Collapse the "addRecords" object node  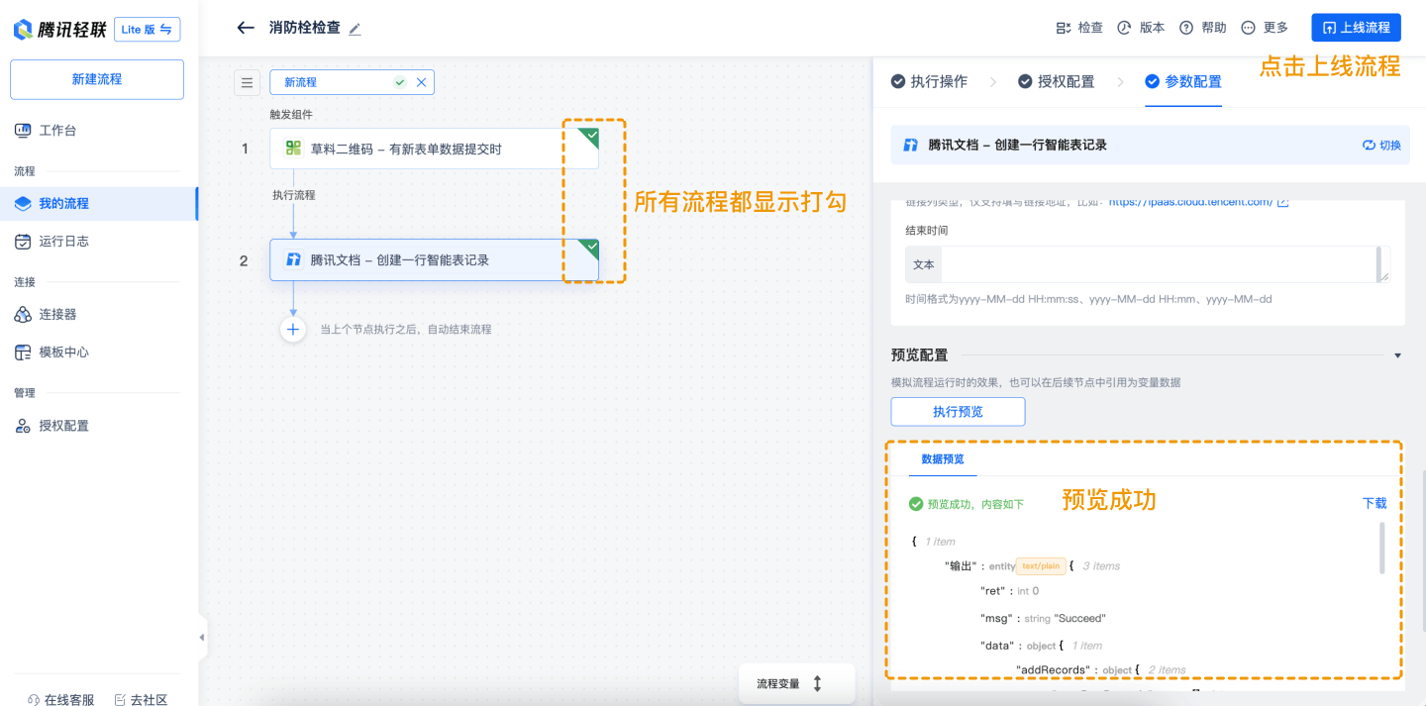pyautogui.click(x=1137, y=670)
